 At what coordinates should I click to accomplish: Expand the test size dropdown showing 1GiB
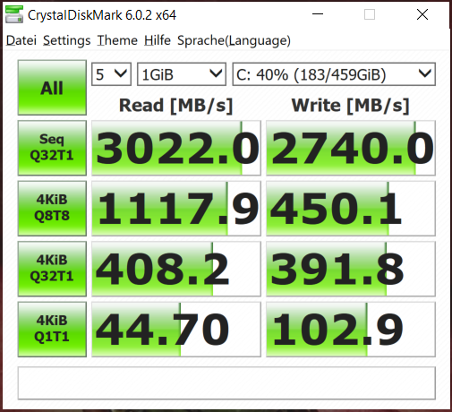coord(182,74)
